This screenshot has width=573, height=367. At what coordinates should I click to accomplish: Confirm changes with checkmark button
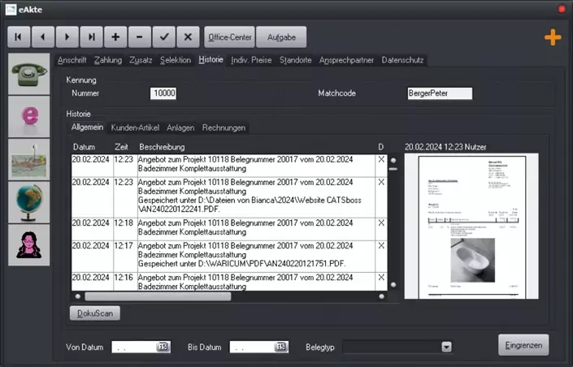coord(163,37)
